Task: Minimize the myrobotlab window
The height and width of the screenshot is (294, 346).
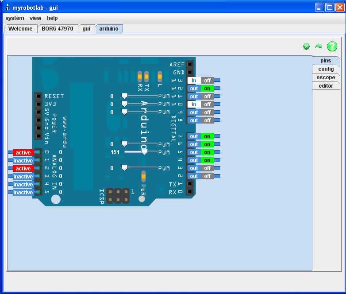Action: click(x=319, y=8)
